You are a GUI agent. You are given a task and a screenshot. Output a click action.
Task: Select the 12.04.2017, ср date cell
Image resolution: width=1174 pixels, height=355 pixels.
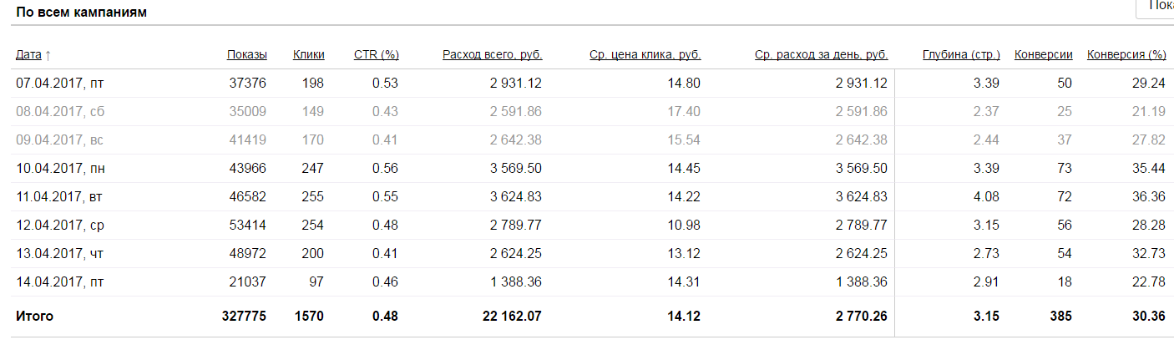[60, 225]
